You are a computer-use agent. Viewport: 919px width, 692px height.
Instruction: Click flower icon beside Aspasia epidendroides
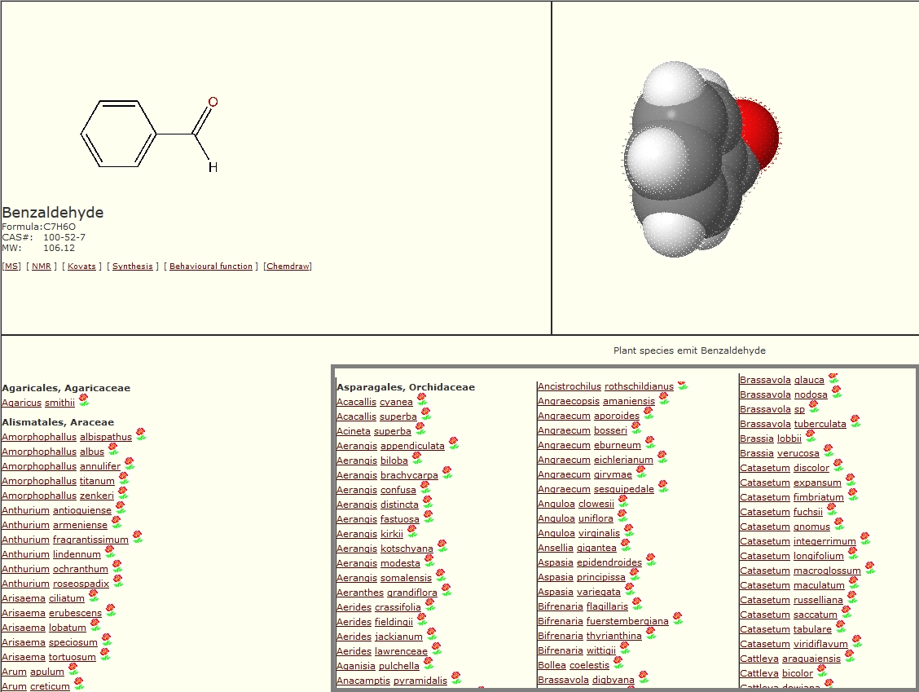(651, 559)
